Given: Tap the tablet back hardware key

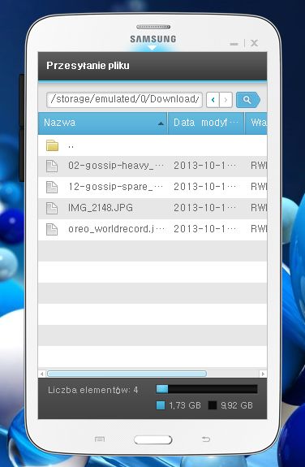Looking at the screenshot, I should pos(206,439).
